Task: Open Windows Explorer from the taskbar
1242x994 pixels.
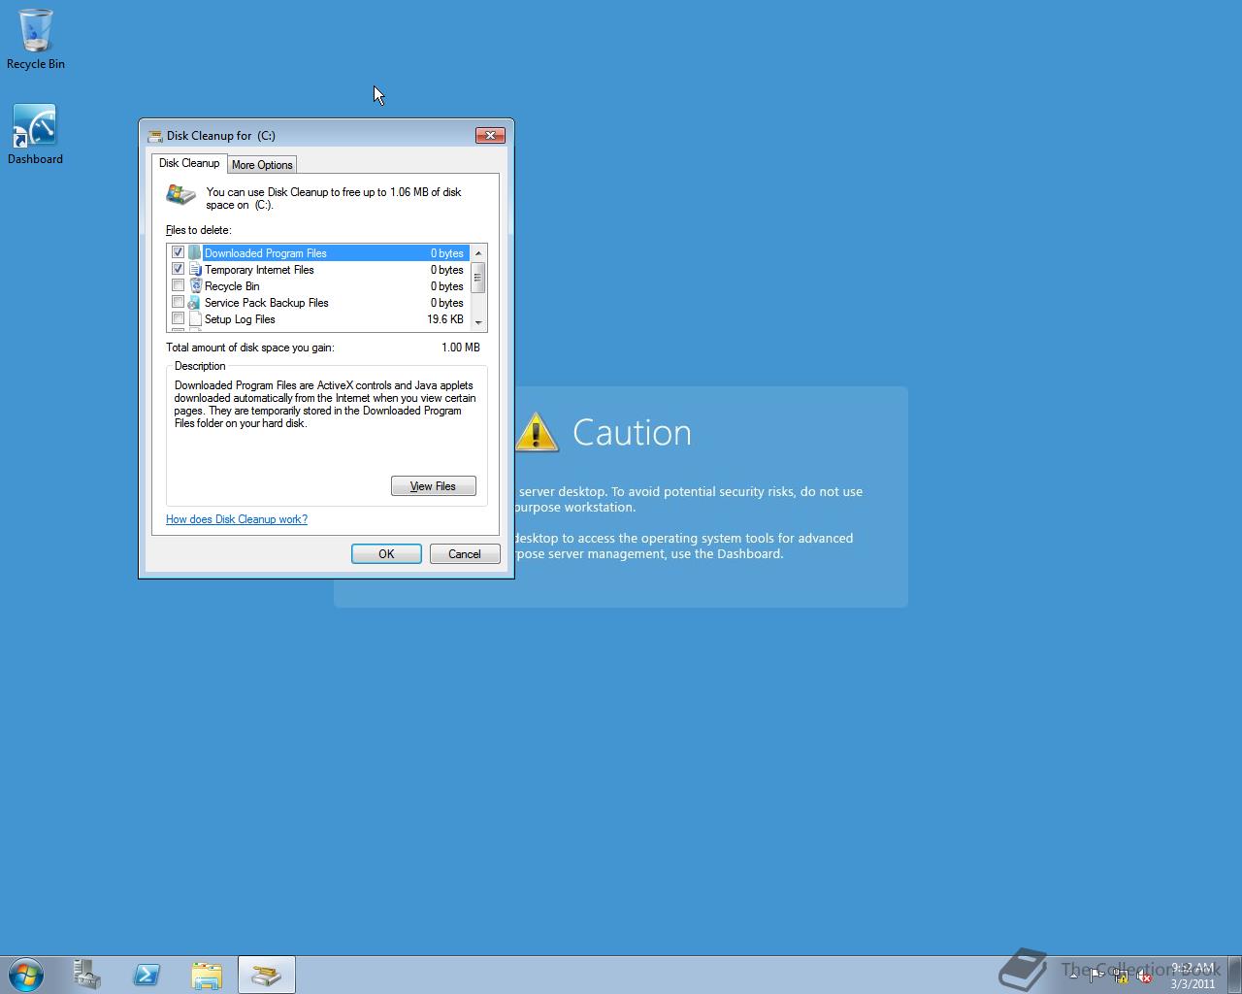Action: click(207, 975)
